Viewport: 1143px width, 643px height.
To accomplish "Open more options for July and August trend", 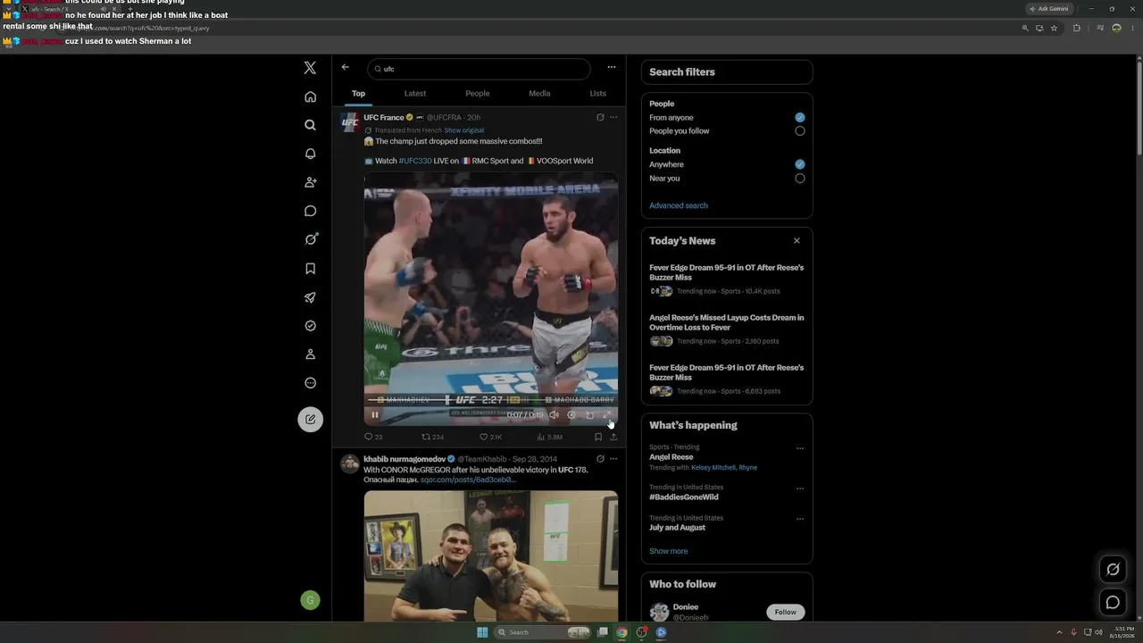I will pos(800,519).
